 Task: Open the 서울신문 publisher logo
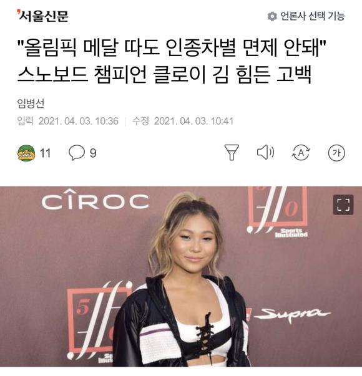pyautogui.click(x=42, y=16)
